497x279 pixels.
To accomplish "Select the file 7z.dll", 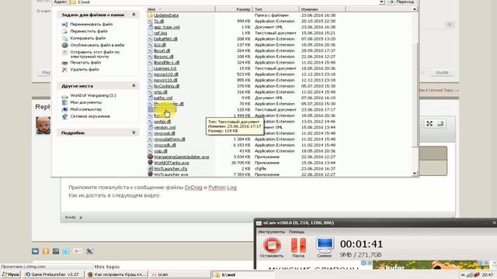I will pos(158,21).
